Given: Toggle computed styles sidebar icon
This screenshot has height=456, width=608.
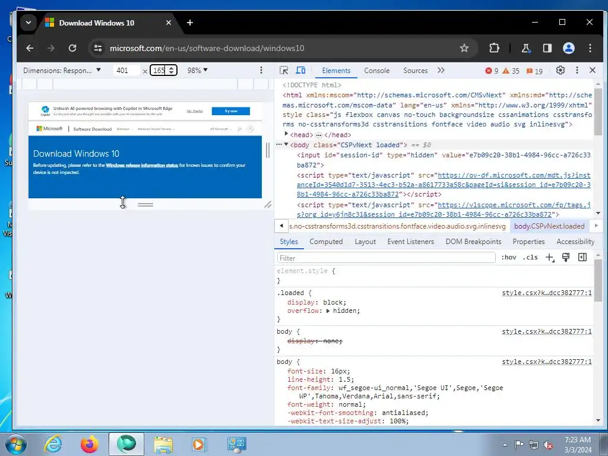Looking at the screenshot, I should coord(582,257).
